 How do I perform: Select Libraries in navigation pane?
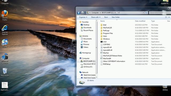pyautogui.click(x=84, y=36)
